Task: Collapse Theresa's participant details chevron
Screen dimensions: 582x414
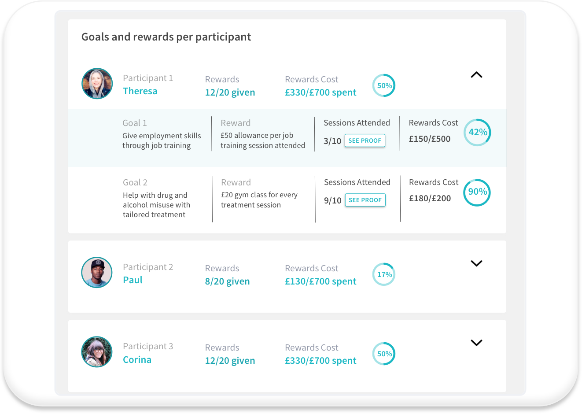Action: pos(476,75)
